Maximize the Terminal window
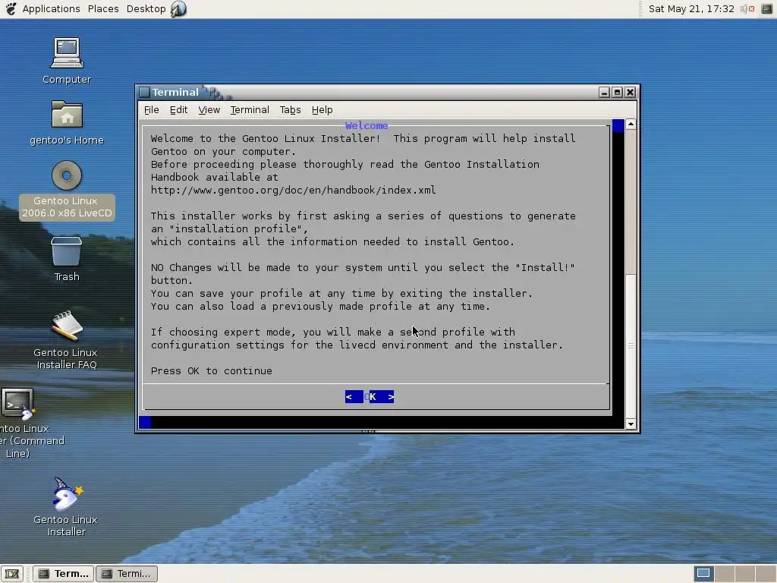 (x=617, y=92)
